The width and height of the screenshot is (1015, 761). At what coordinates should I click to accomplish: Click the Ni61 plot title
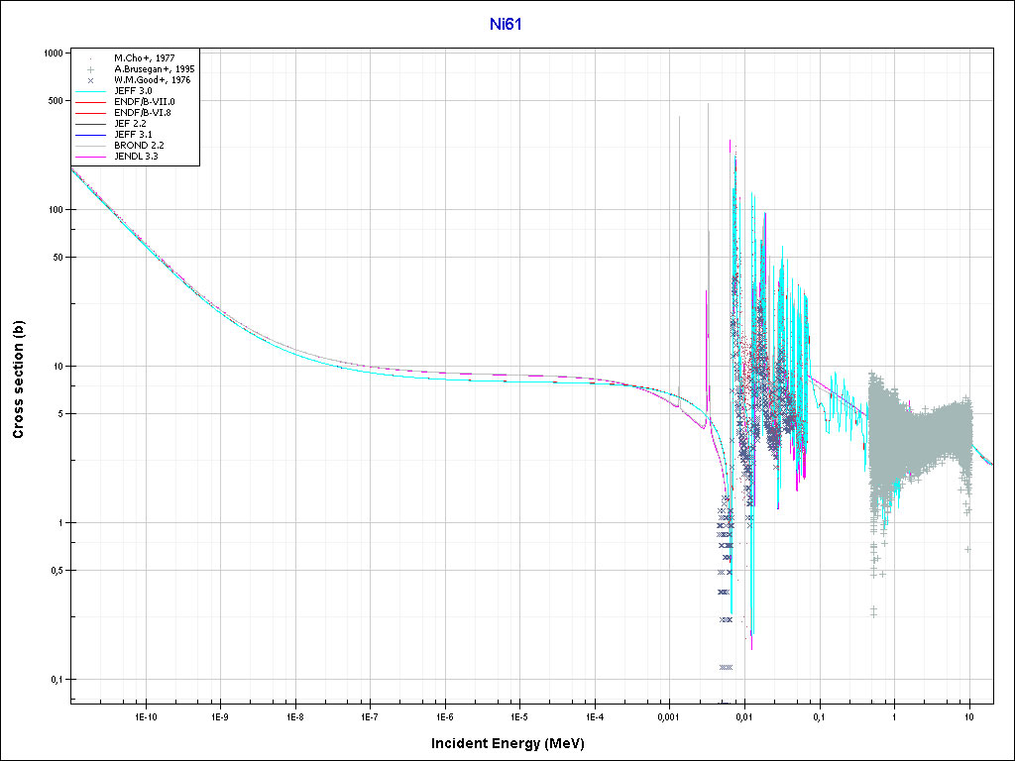pyautogui.click(x=507, y=24)
